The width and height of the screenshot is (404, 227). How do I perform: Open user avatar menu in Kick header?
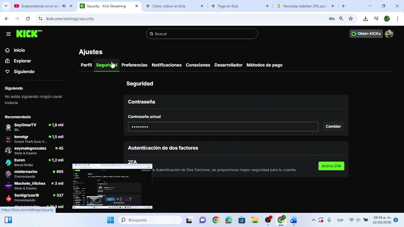(x=389, y=34)
